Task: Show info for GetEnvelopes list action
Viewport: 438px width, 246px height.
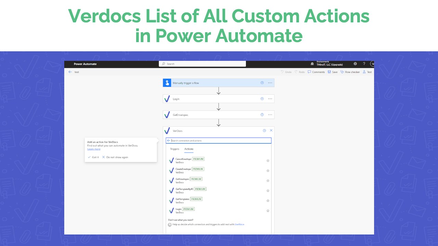Action: coord(268,181)
